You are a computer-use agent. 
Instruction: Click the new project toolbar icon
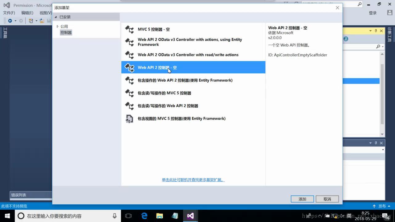(31, 21)
